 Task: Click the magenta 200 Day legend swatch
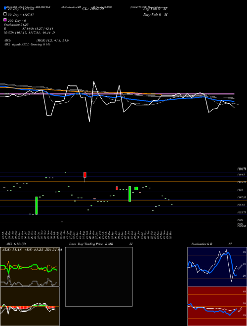(x=5, y=20)
